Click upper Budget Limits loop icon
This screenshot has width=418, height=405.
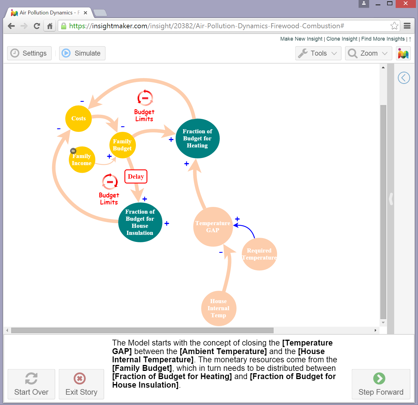tap(145, 98)
